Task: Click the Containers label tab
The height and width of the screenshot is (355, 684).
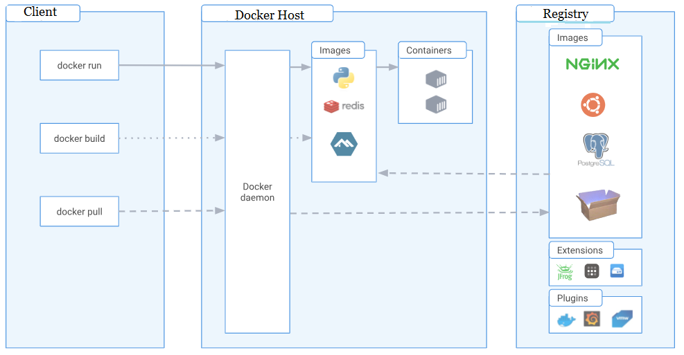Action: 431,51
